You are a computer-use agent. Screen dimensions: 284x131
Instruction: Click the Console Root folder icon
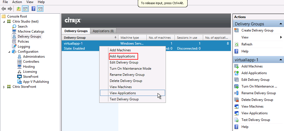point(4,16)
